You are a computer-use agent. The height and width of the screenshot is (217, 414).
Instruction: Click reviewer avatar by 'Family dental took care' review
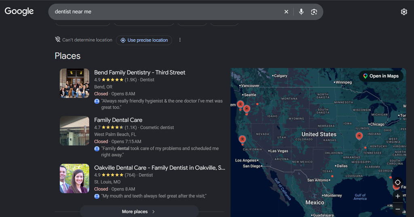pyautogui.click(x=97, y=149)
